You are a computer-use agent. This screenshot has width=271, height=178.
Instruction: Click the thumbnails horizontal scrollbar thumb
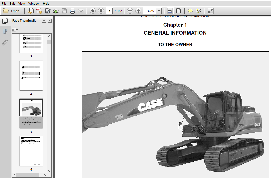tap(28, 175)
